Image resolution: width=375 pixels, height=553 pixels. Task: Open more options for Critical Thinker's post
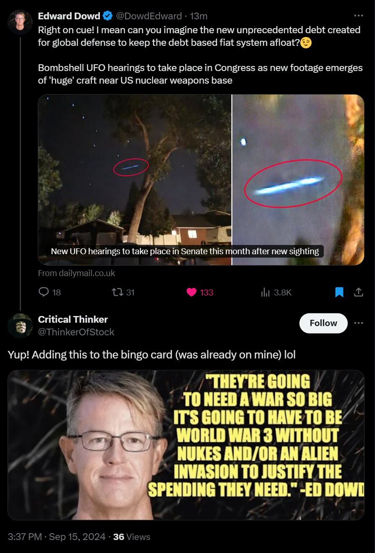[358, 323]
